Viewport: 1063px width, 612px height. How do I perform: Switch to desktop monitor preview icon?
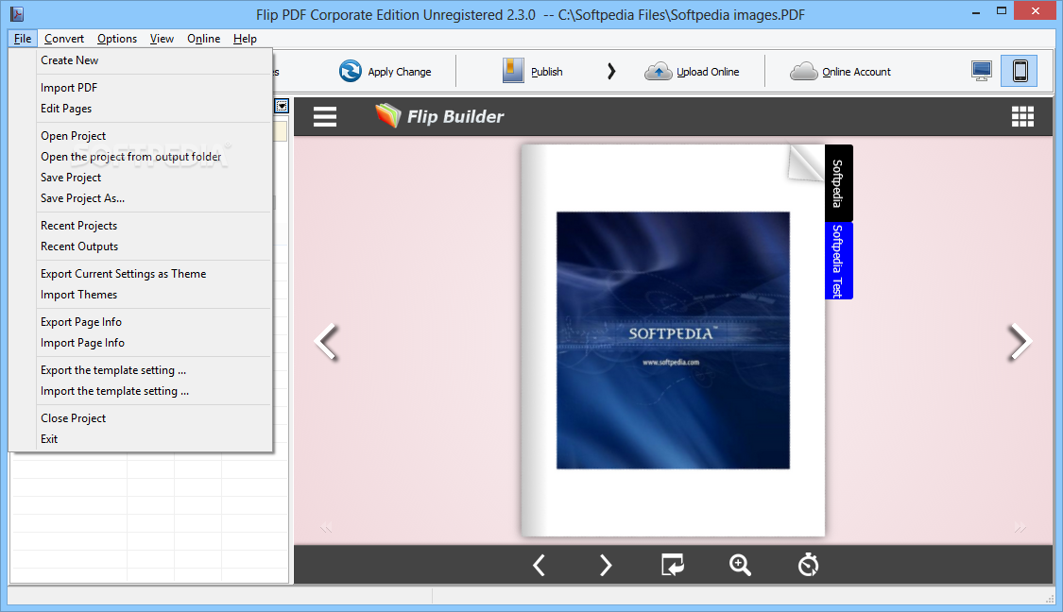[x=981, y=71]
